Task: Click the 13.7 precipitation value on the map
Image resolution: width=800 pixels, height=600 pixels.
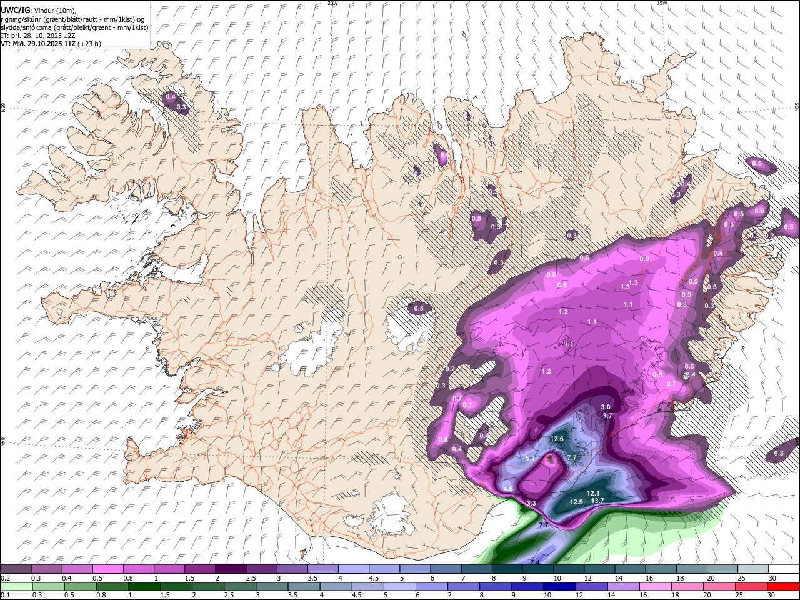Action: [597, 501]
